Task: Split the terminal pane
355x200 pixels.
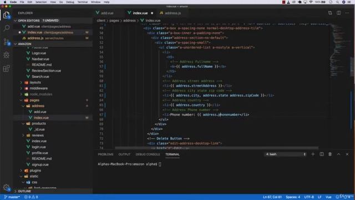Action: click(322, 154)
